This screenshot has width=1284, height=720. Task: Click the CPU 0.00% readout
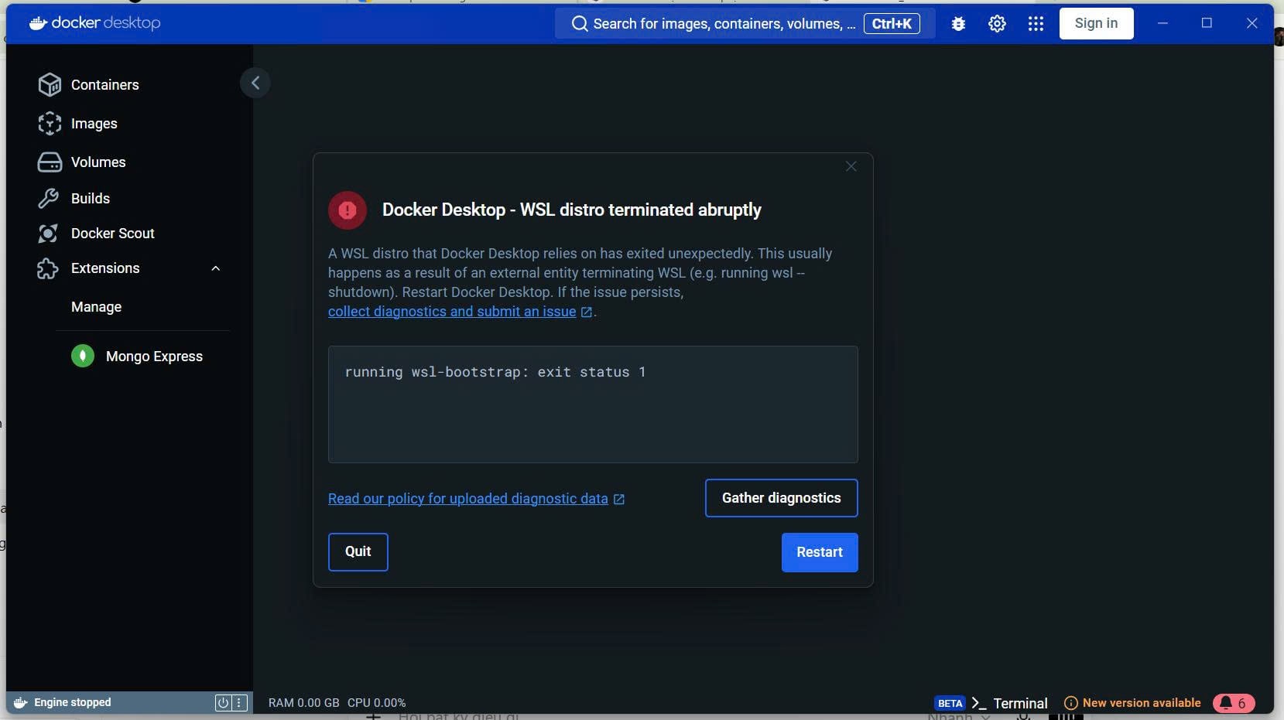point(377,703)
